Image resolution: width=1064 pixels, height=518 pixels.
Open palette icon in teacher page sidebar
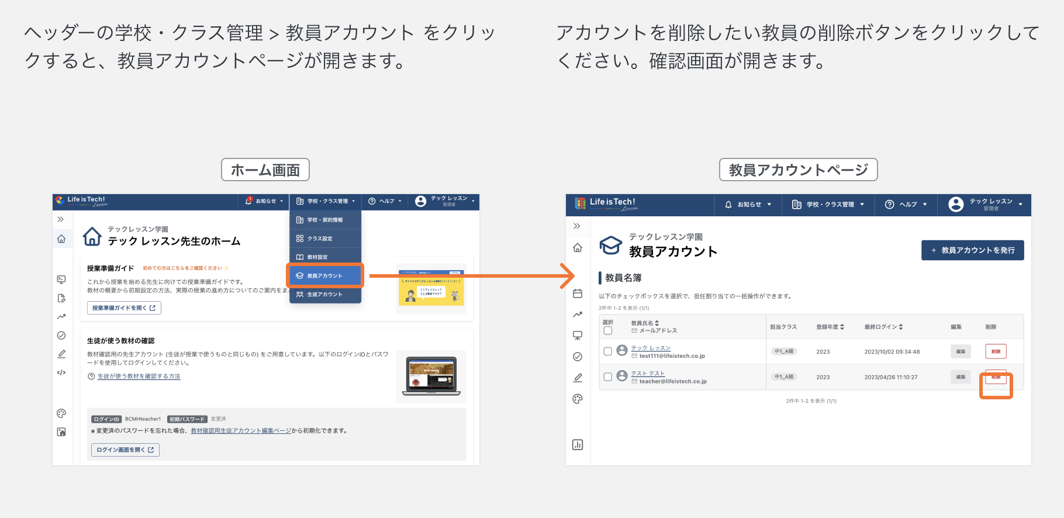(578, 399)
